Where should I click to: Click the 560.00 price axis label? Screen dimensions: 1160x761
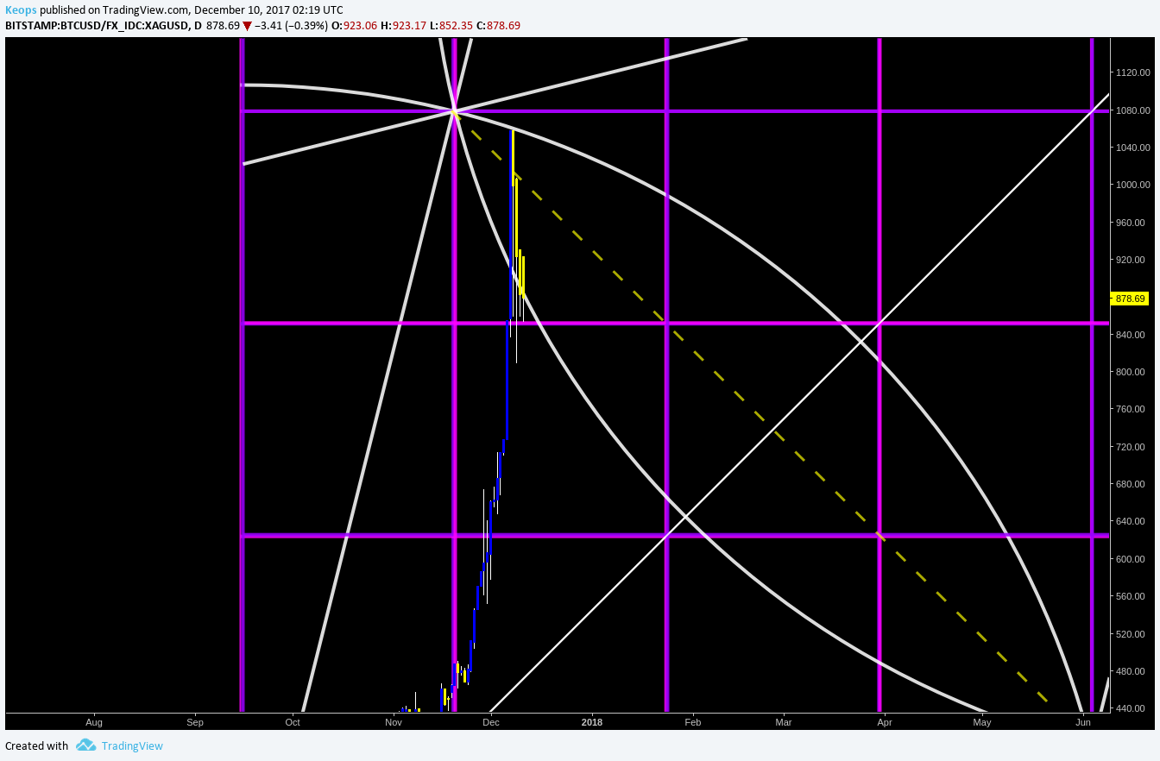1132,597
